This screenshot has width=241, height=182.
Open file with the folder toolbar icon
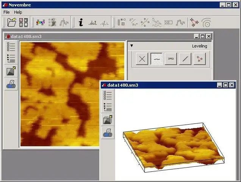(x=12, y=22)
